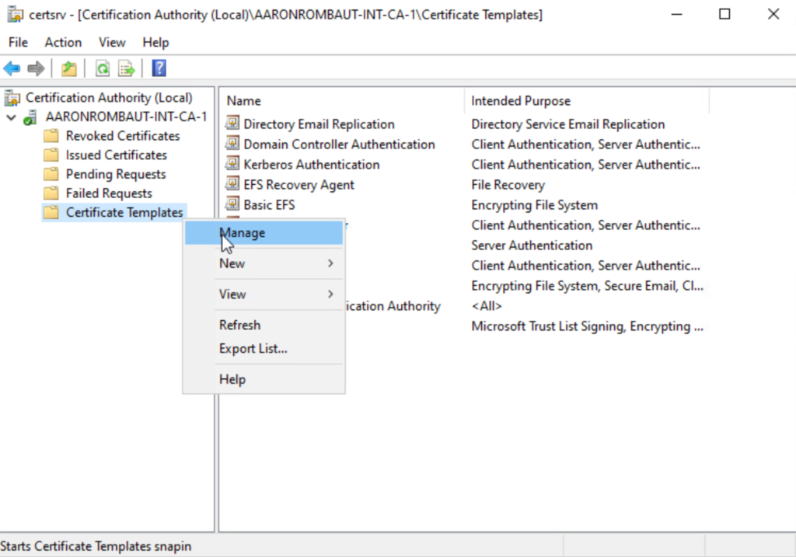Click the Forward arrow in the toolbar
Image resolution: width=796 pixels, height=557 pixels.
36,69
